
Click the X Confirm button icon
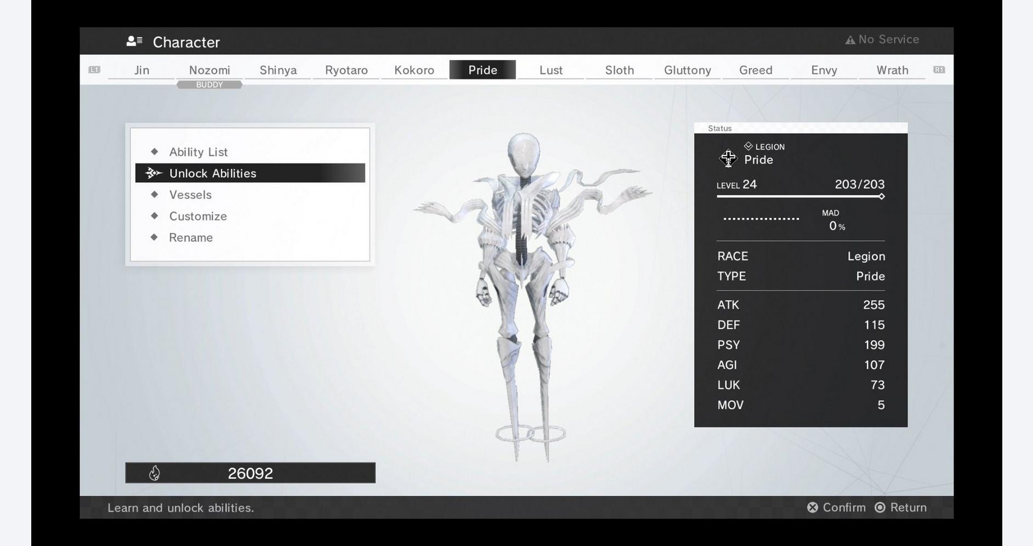(813, 508)
